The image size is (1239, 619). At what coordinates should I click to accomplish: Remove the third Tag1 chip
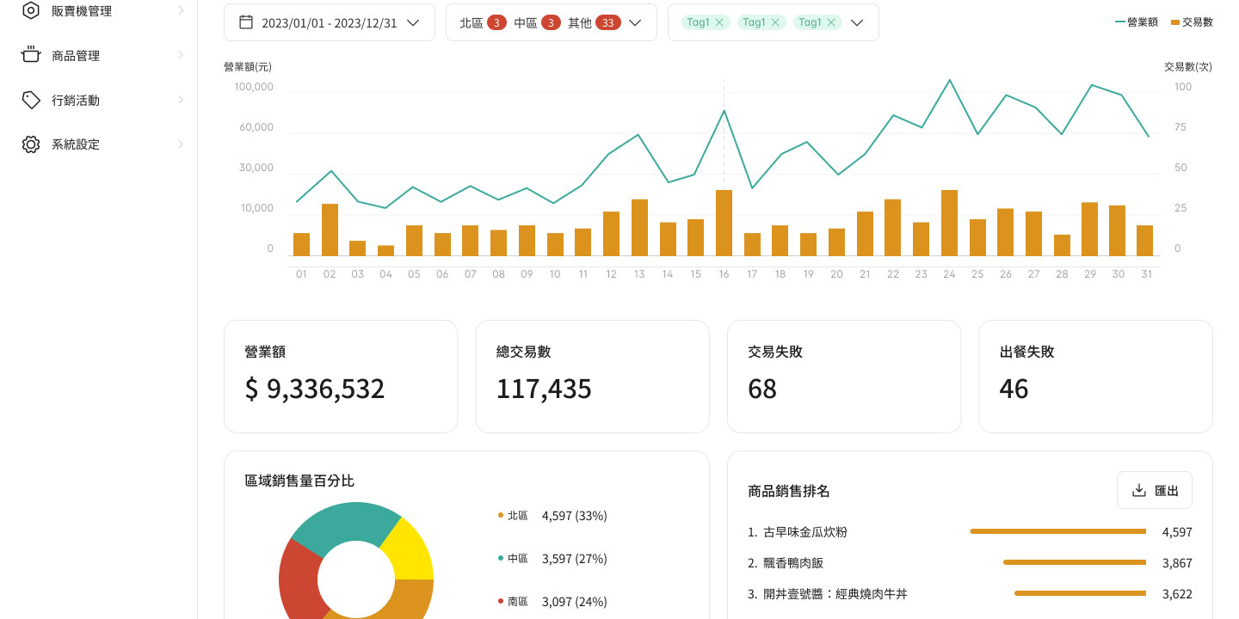[x=831, y=22]
